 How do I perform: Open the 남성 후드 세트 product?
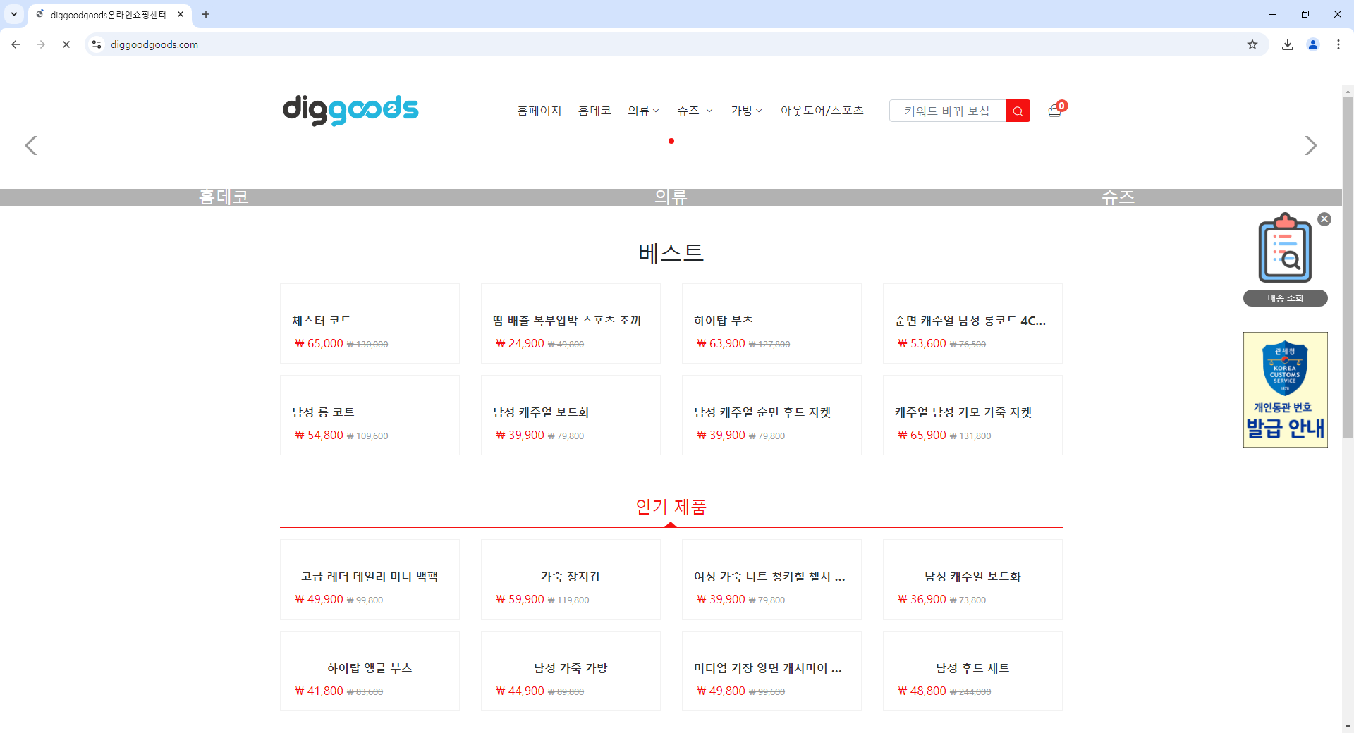[972, 668]
